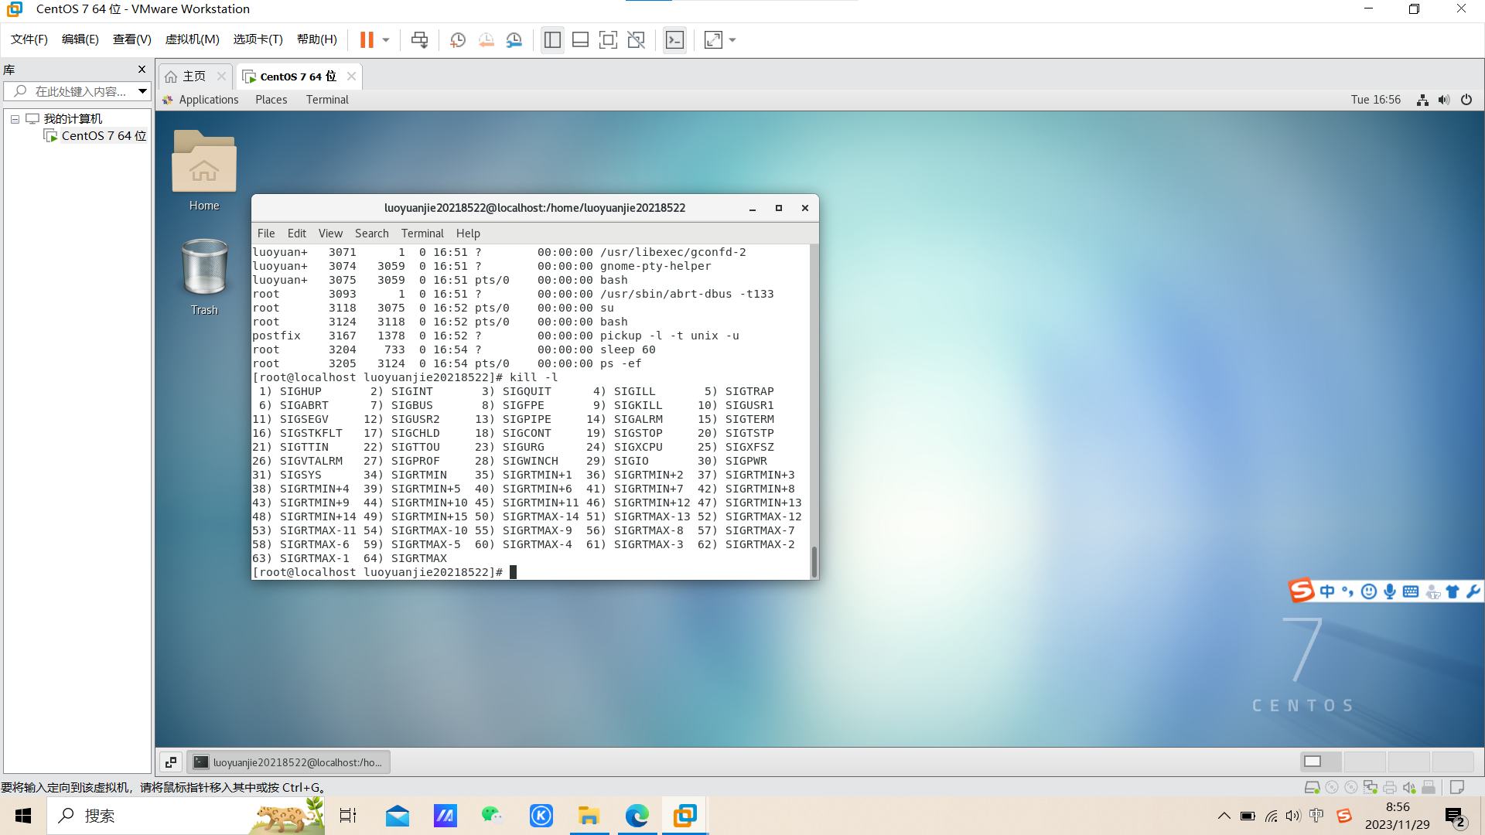
Task: Toggle Unity mode icon
Action: tap(637, 39)
